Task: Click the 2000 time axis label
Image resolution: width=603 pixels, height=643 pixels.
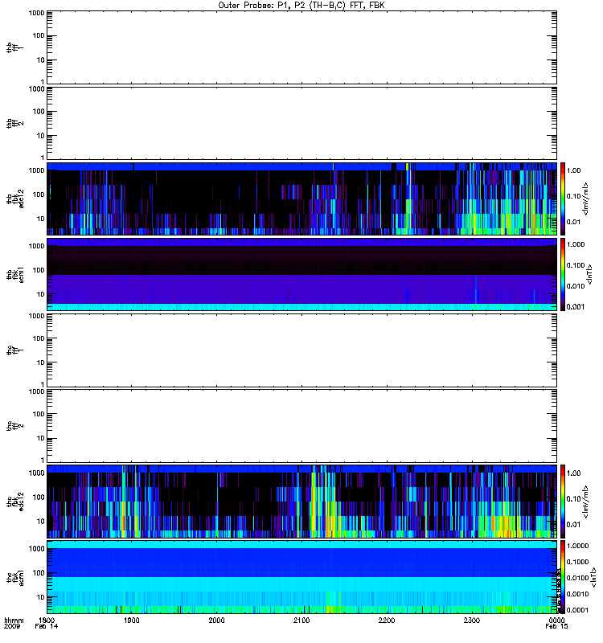Action: pyautogui.click(x=216, y=620)
